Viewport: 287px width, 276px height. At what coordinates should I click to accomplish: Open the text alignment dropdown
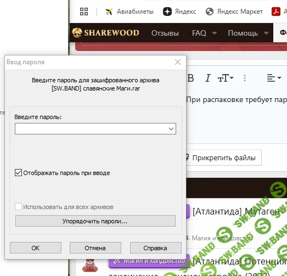274,78
